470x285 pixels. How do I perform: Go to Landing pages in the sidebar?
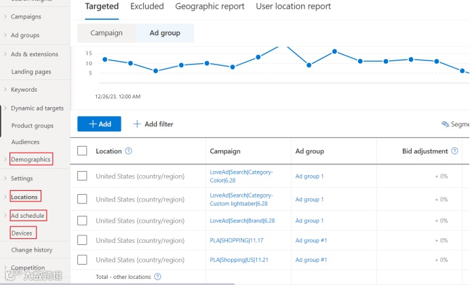pos(31,72)
